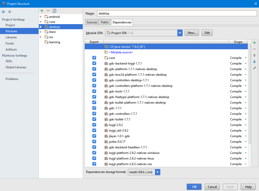Open the Dependencies storage format dropdown
The height and width of the screenshot is (191, 259).
pyautogui.click(x=158, y=172)
